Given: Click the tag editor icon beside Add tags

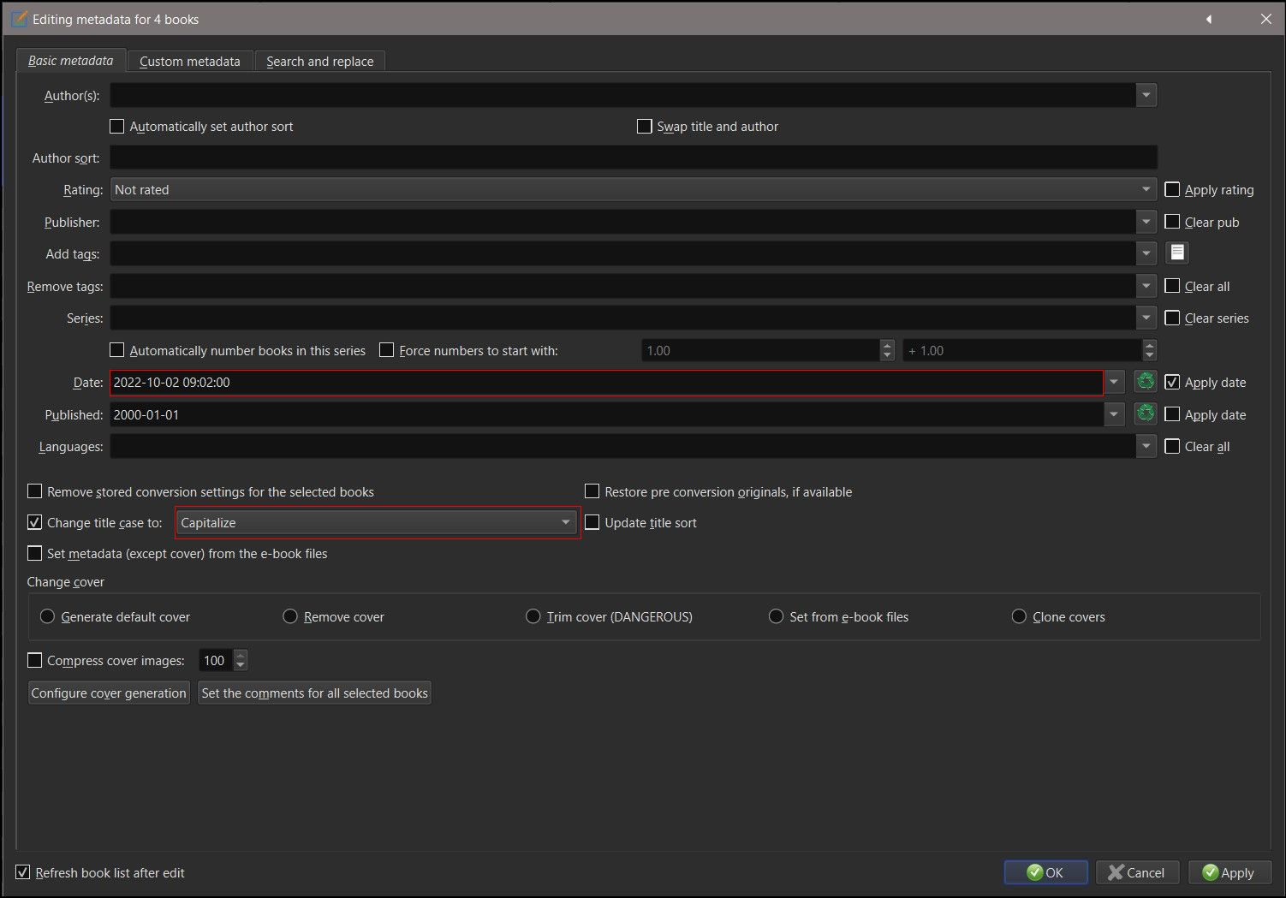Looking at the screenshot, I should click(x=1177, y=253).
